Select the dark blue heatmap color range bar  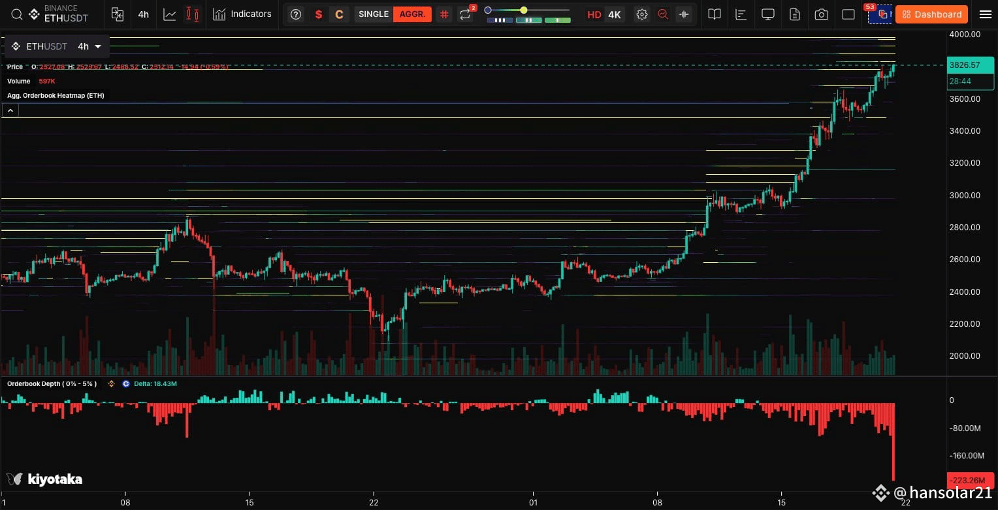(500, 20)
